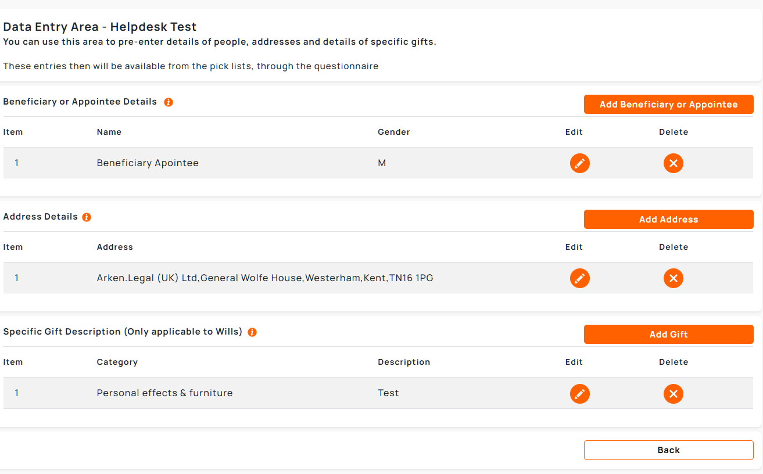Edit the Beneficiary Apointee entry
Screen dimensions: 763x474
(x=579, y=163)
